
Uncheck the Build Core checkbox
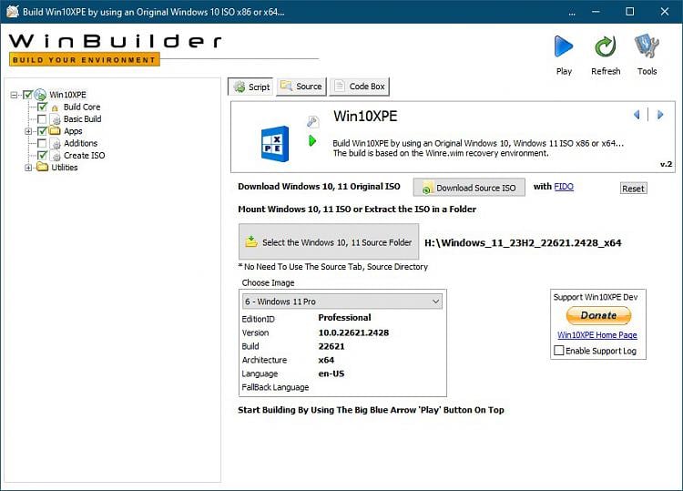click(42, 107)
